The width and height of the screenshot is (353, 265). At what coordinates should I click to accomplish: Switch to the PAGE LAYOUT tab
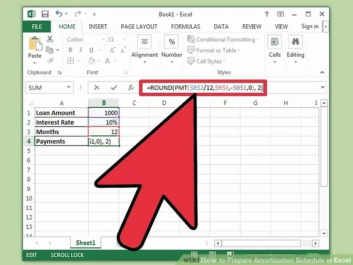click(x=139, y=27)
